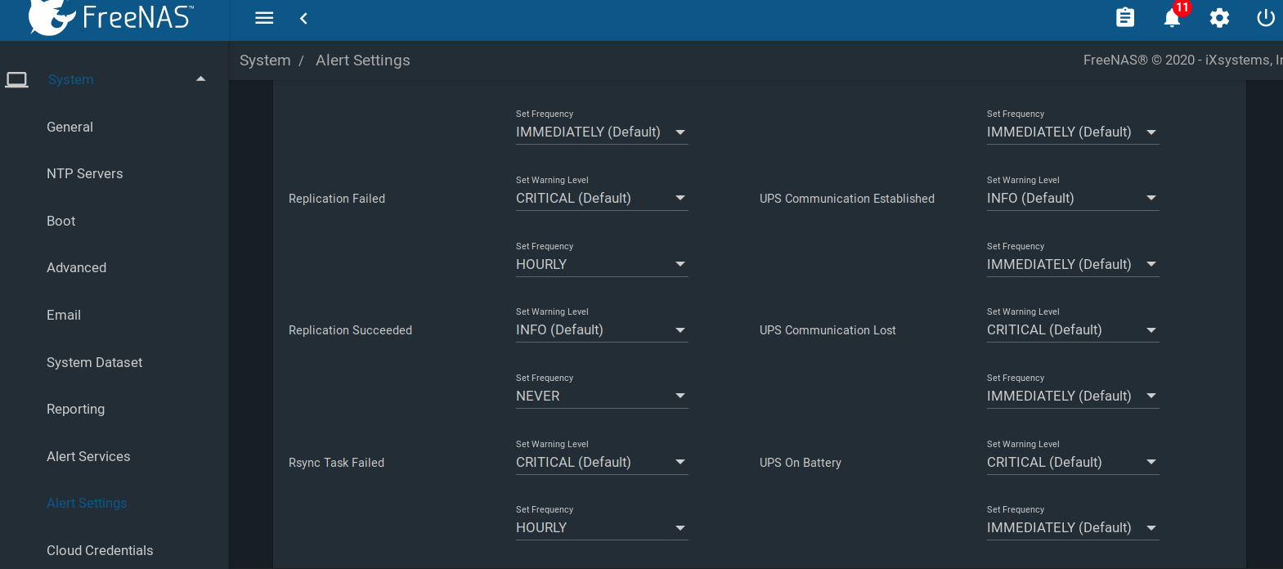Click the Alert Settings breadcrumb
1283x569 pixels.
(363, 60)
